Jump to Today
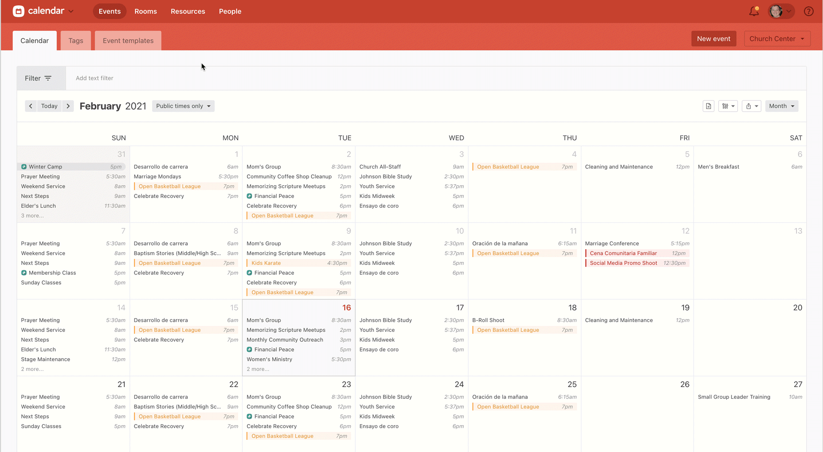The image size is (823, 452). [49, 106]
